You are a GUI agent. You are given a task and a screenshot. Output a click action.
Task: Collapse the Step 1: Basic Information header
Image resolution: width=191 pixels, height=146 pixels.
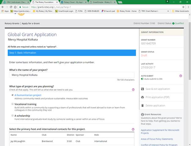click(72, 53)
